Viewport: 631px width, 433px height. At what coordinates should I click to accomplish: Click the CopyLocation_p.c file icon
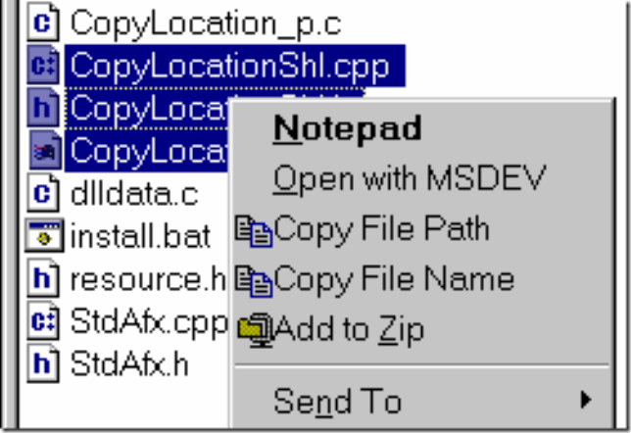coord(43,22)
